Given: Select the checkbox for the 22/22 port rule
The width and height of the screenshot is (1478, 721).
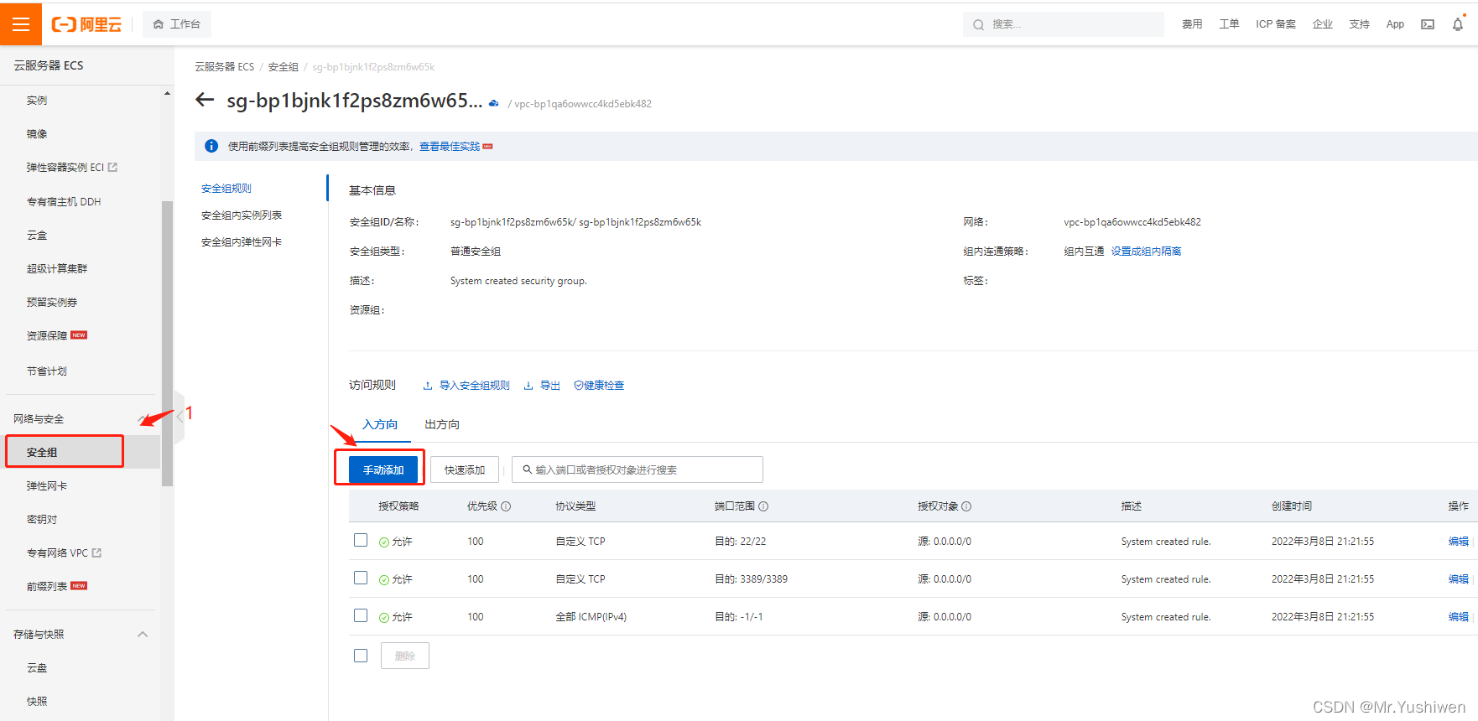Looking at the screenshot, I should coord(361,541).
